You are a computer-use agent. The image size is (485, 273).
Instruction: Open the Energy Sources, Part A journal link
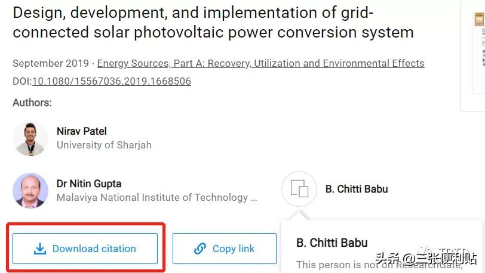260,63
